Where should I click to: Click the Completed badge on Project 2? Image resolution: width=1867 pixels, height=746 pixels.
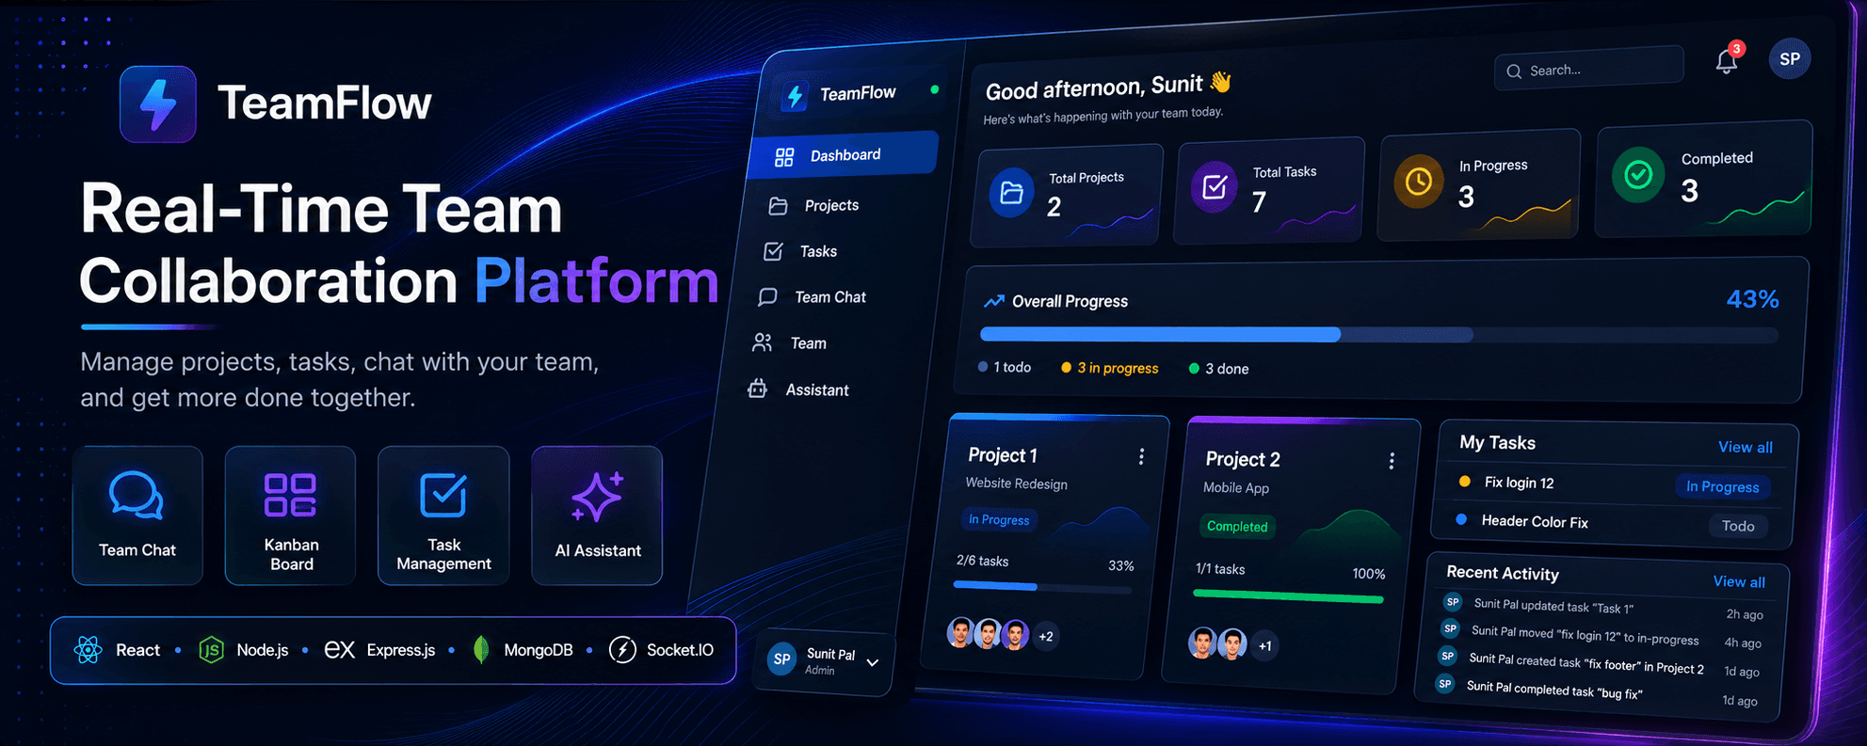[x=1237, y=527]
